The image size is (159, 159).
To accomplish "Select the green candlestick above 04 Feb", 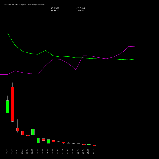I will click(x=48, y=142).
